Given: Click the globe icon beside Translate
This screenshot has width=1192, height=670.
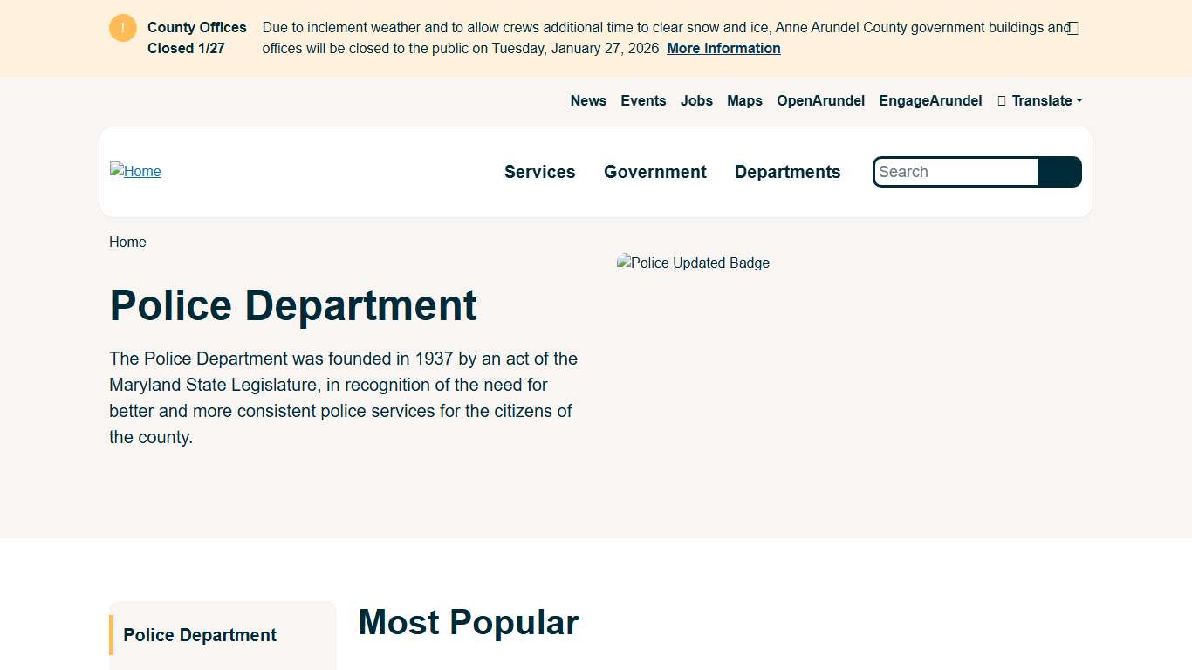Looking at the screenshot, I should click(x=1000, y=100).
